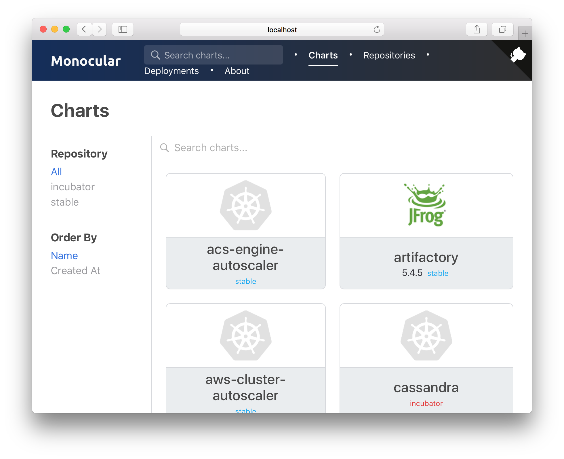Screen dimensions: 564x459
Task: Filter repository by All
Action: [x=56, y=172]
